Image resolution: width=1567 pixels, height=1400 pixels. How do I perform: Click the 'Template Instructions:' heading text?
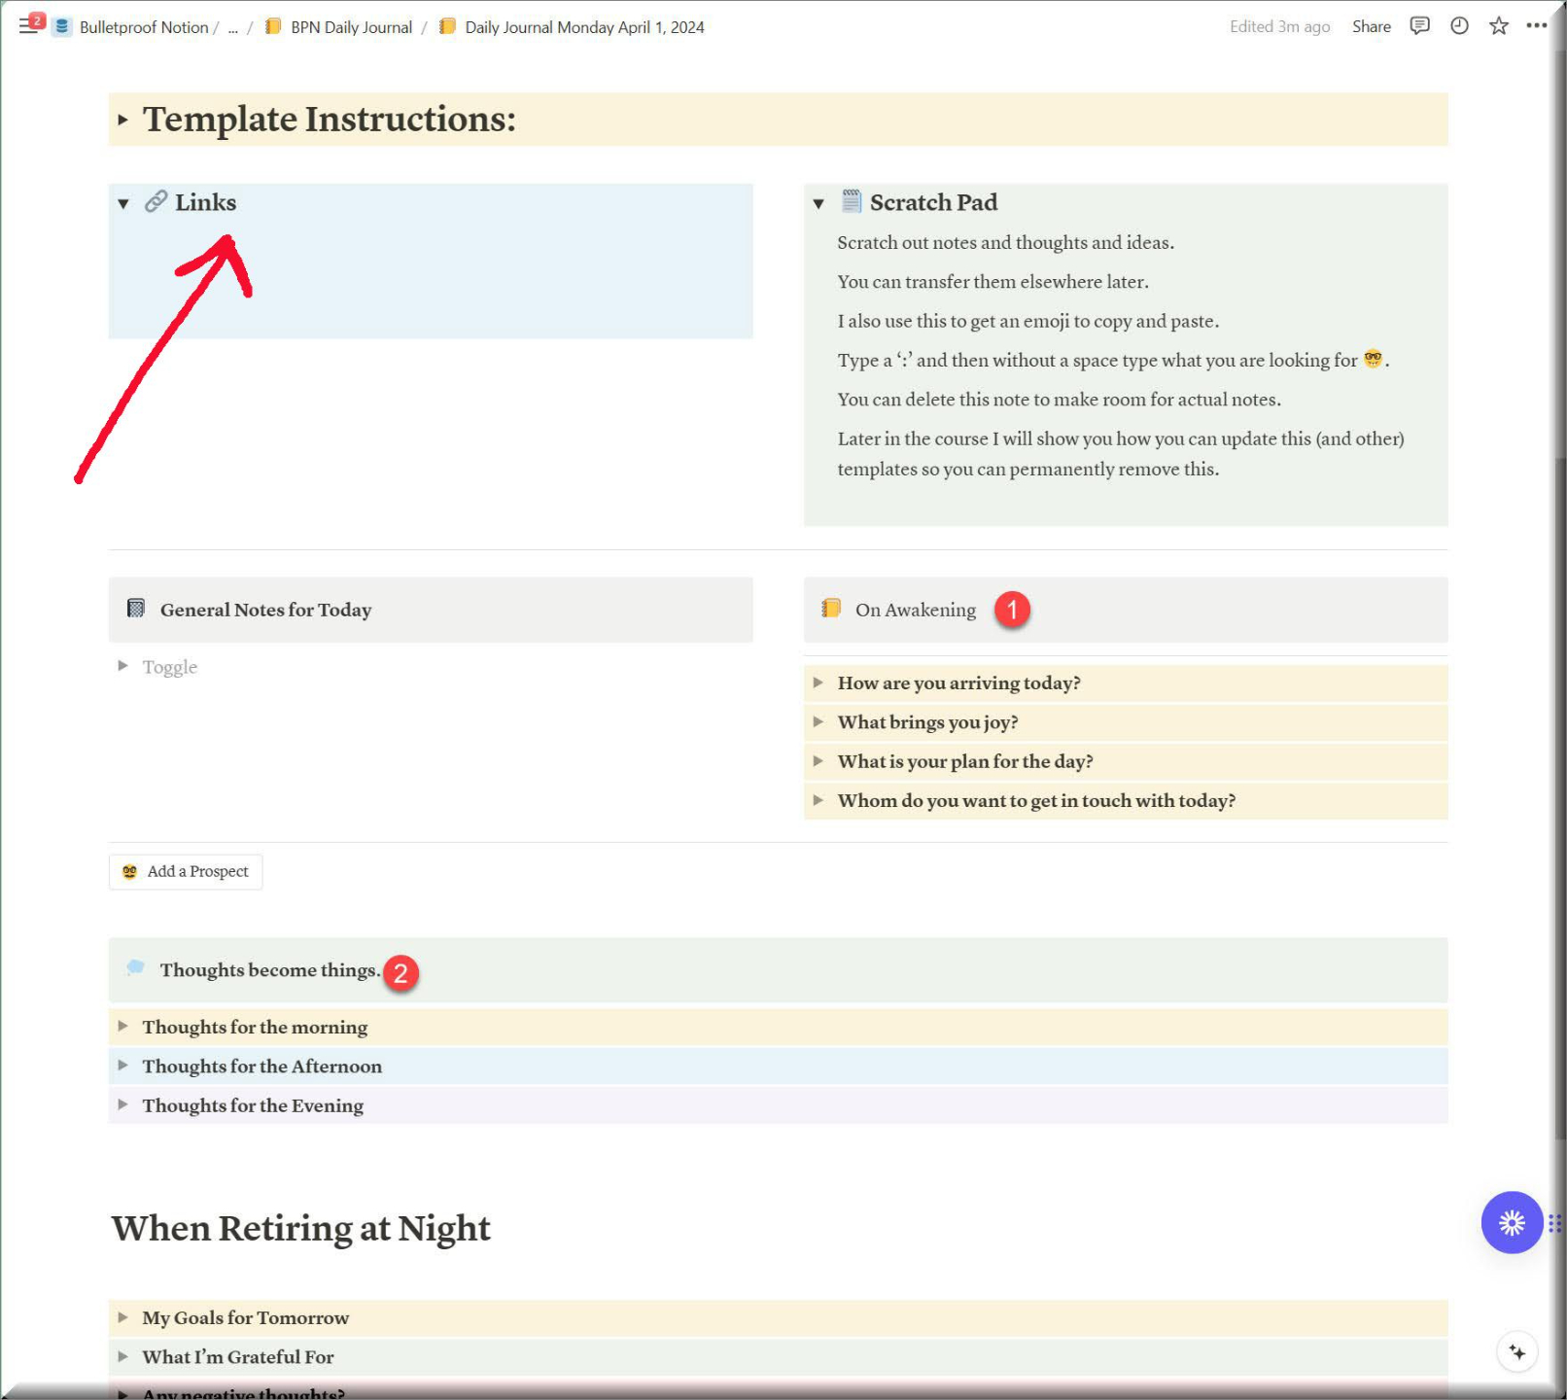(330, 120)
